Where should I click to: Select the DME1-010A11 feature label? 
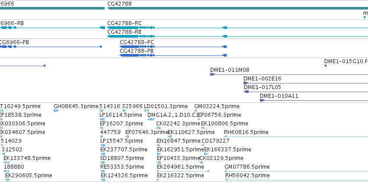point(279,96)
